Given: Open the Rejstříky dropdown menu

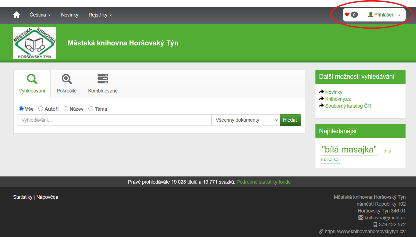Looking at the screenshot, I should pos(100,15).
